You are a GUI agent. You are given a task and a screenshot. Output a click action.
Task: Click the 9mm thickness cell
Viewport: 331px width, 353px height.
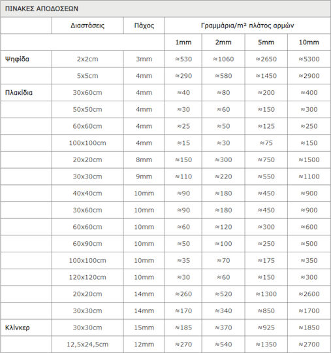click(x=144, y=176)
